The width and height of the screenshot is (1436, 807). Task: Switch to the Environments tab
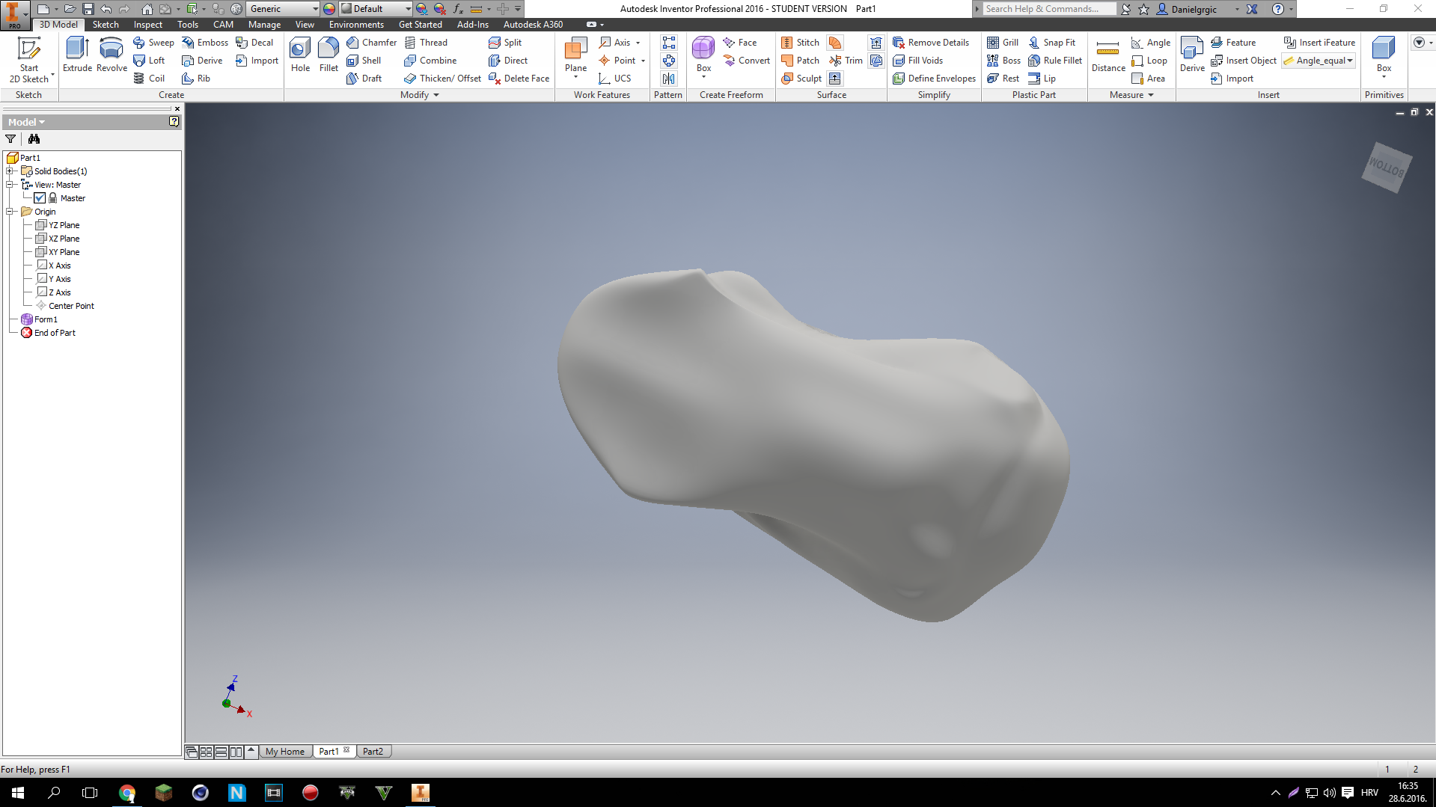click(356, 25)
